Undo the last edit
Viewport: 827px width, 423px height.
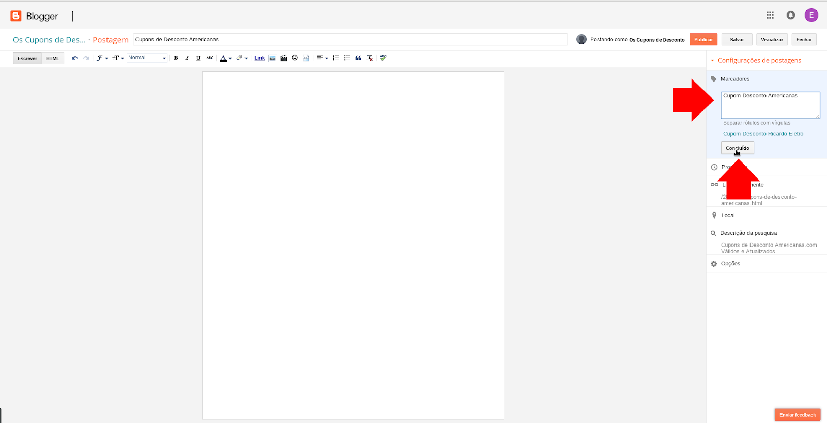click(75, 58)
